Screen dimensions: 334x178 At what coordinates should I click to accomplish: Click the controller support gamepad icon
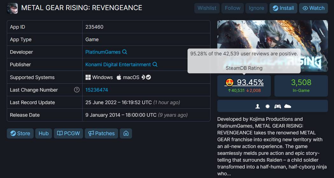point(278,106)
